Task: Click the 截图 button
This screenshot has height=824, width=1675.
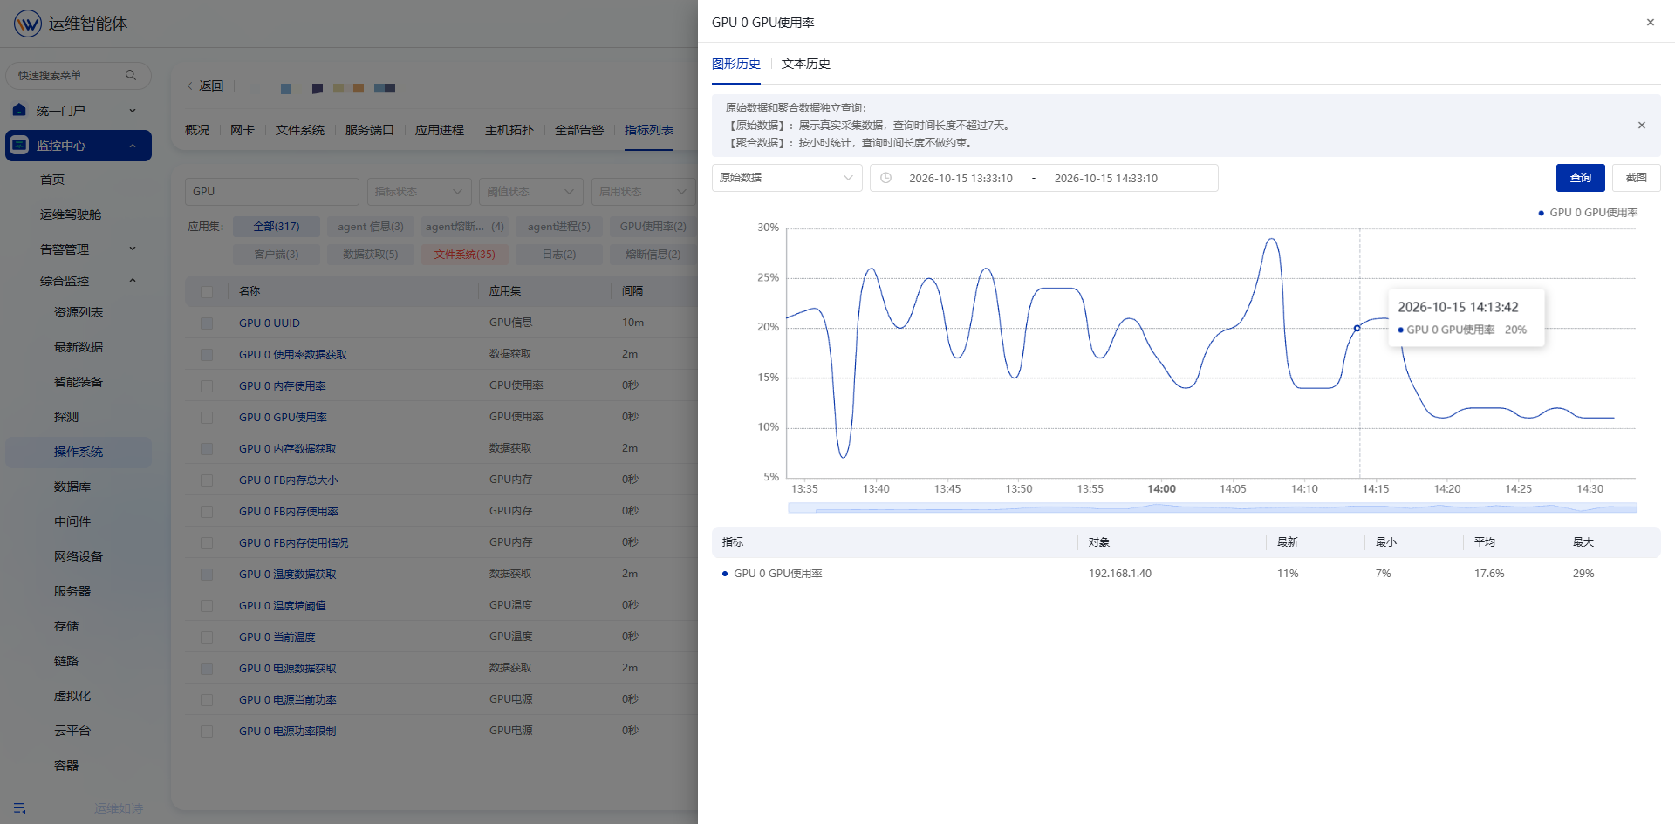Action: (1637, 178)
